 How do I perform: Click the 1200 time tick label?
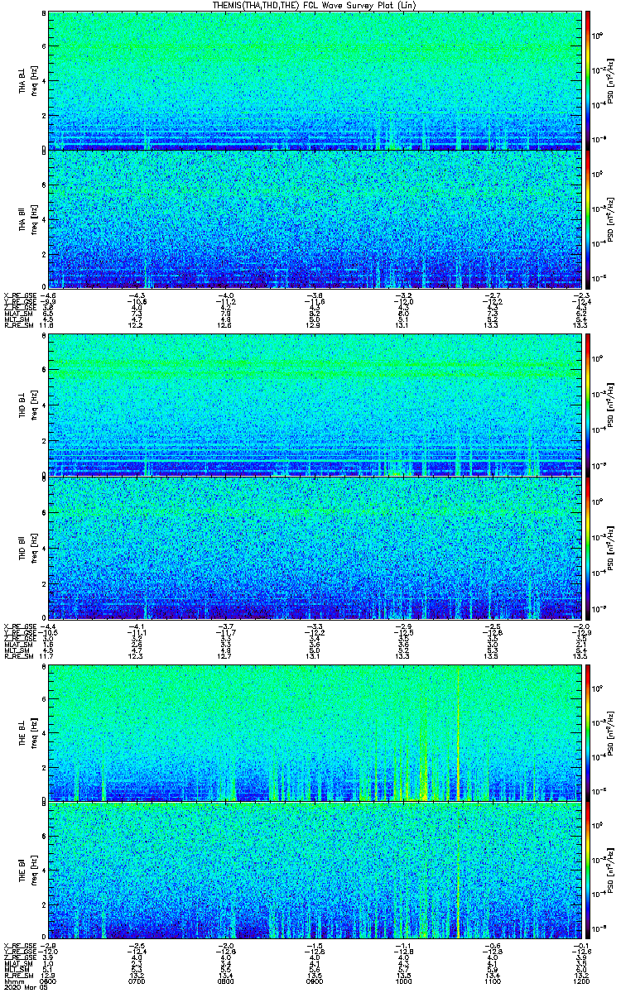point(581,980)
